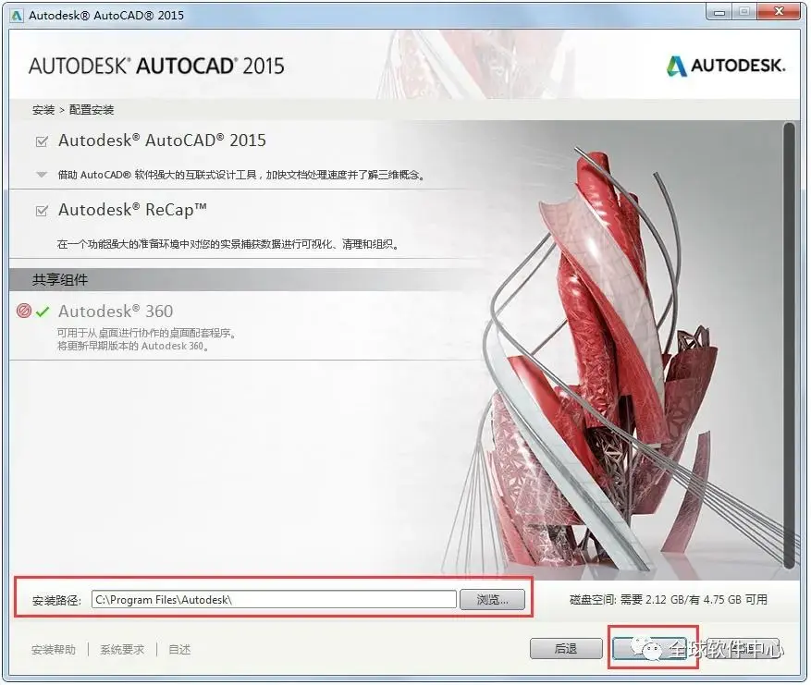
Task: Toggle the Autodesk AutoCAD 2015 checkbox
Action: (42, 141)
